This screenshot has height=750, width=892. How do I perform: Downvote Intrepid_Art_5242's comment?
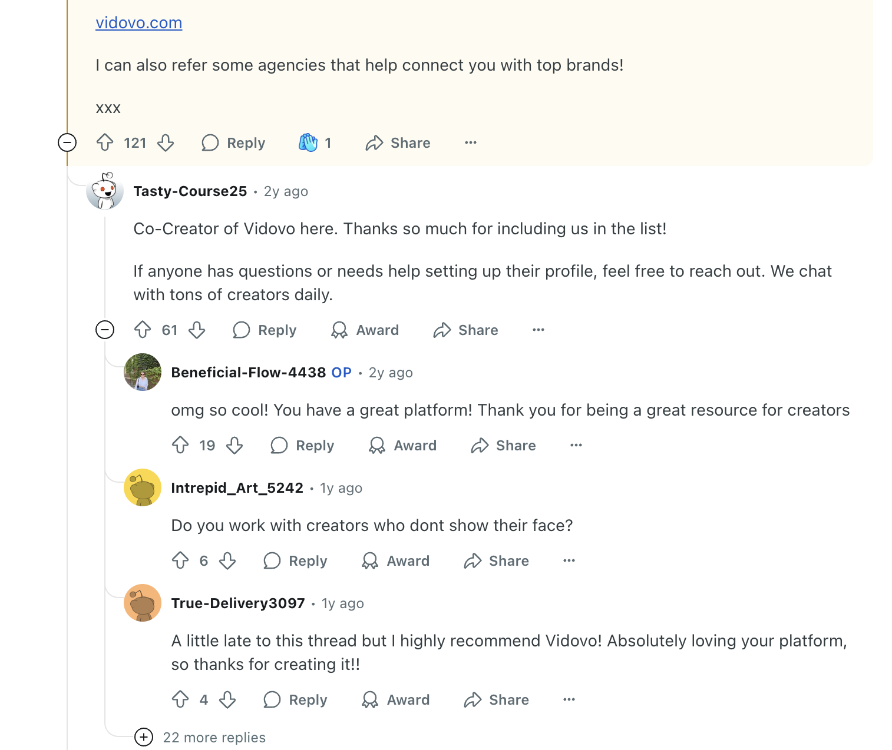227,561
